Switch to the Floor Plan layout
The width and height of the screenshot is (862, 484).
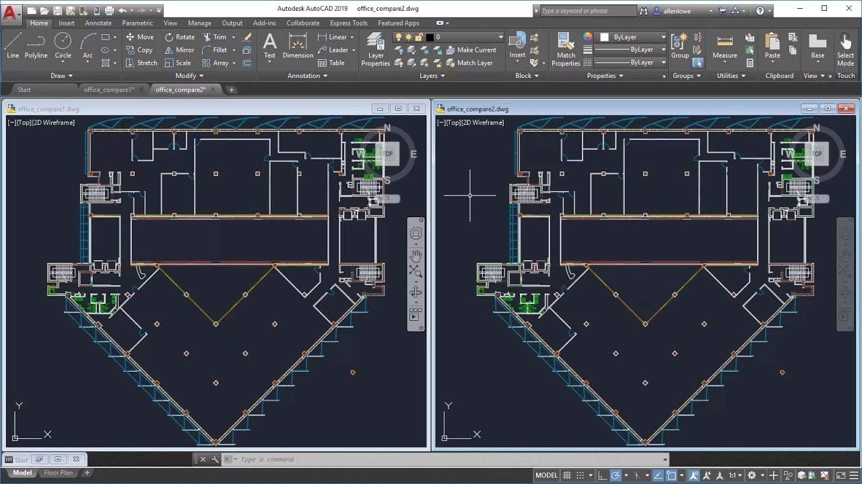(58, 473)
